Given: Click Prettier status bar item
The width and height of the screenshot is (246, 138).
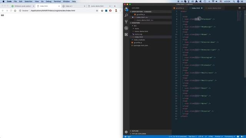Looking at the screenshot, I should (x=219, y=136).
